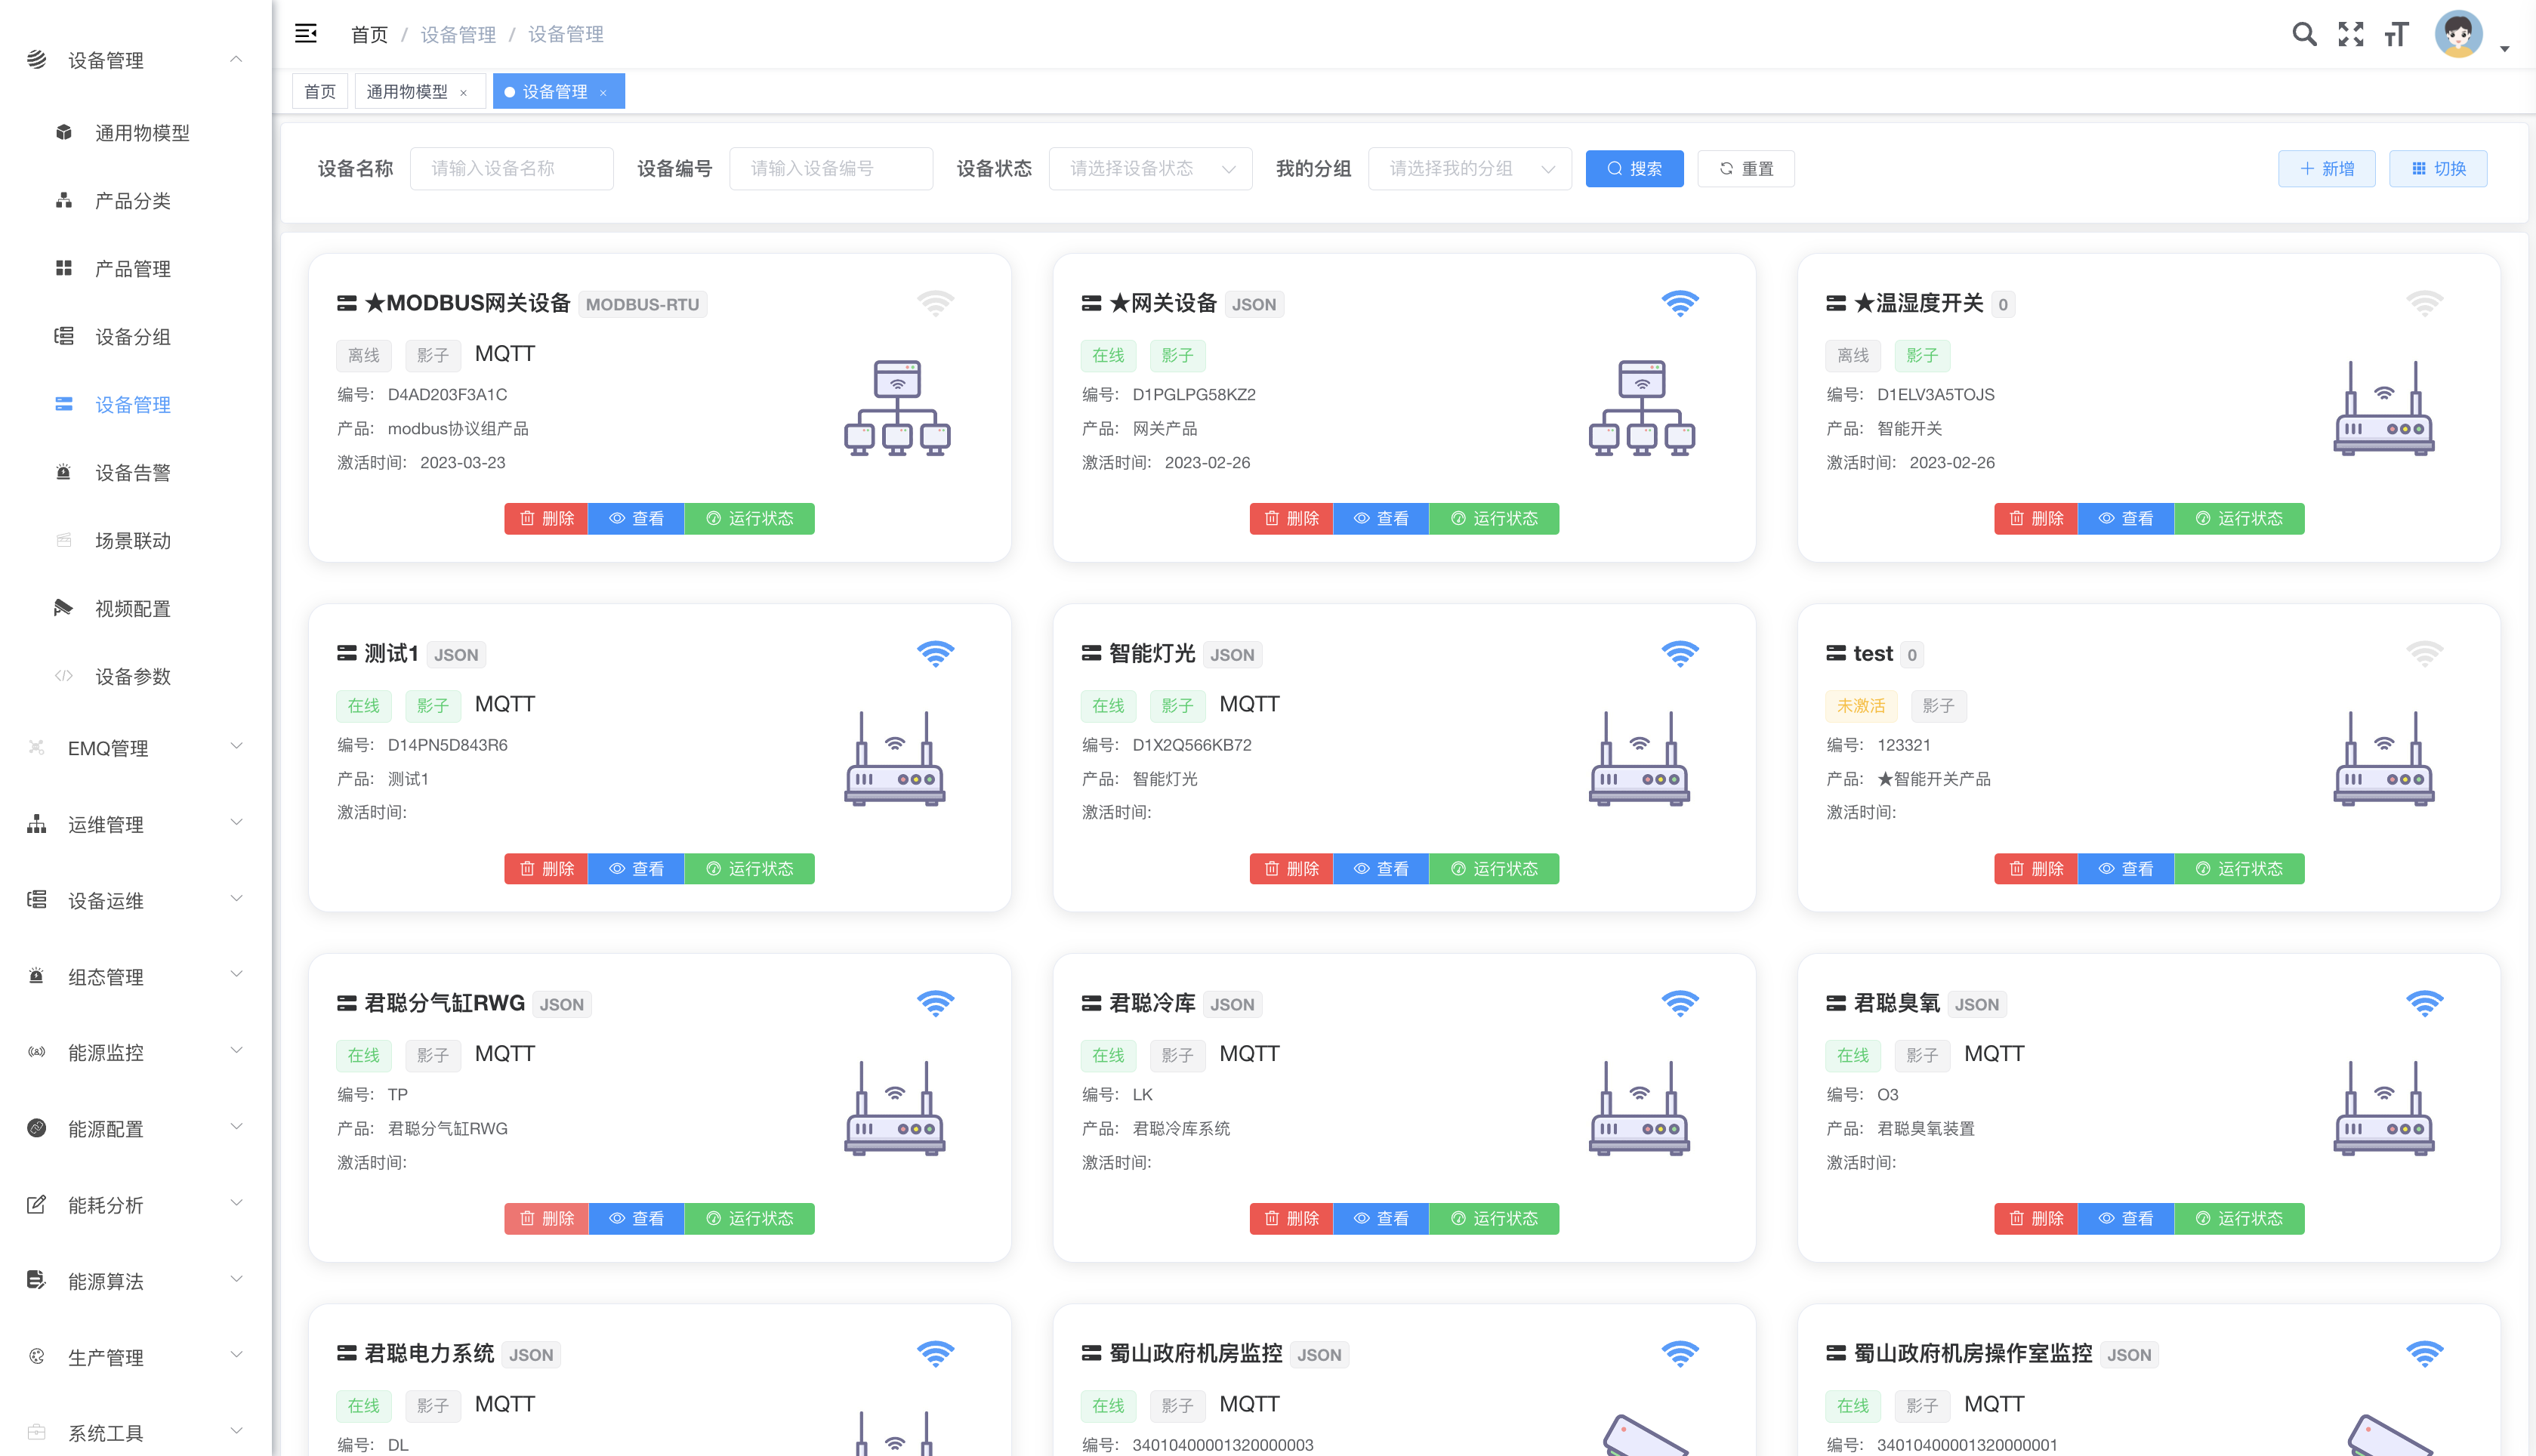Open the header search magnifier icon
This screenshot has height=1456, width=2536.
pos(2304,35)
